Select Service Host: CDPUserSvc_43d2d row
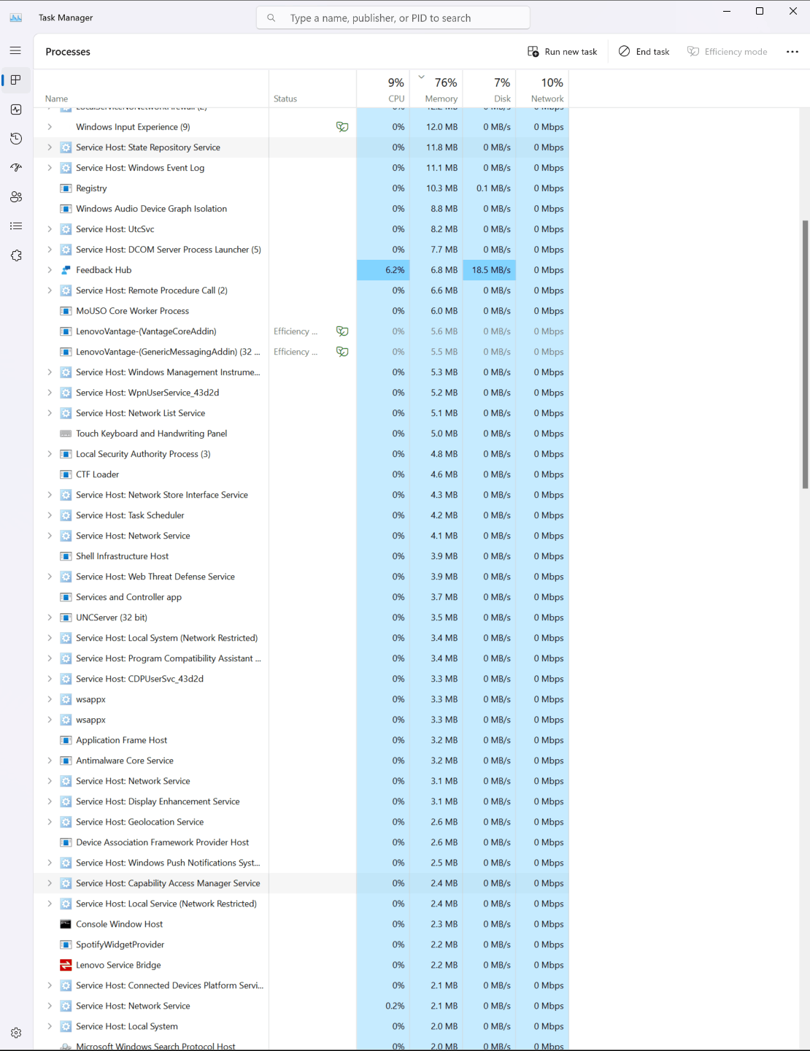This screenshot has width=810, height=1051. (301, 679)
